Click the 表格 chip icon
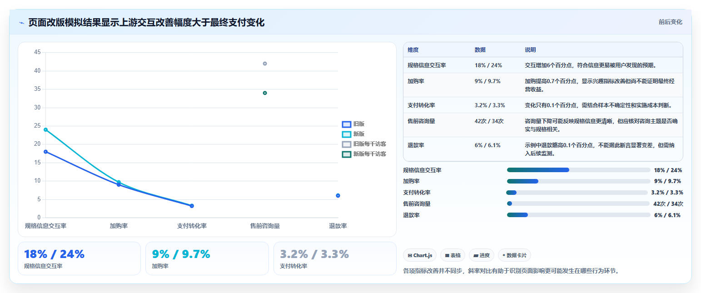This screenshot has width=701, height=293. pyautogui.click(x=447, y=256)
